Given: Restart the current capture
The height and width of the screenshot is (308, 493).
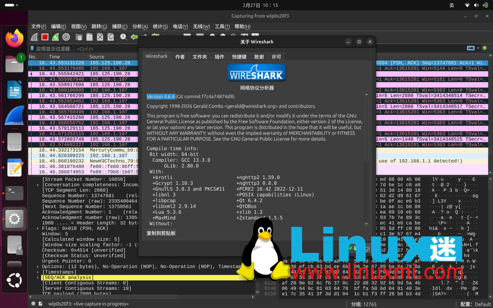Looking at the screenshot, I should (56, 37).
